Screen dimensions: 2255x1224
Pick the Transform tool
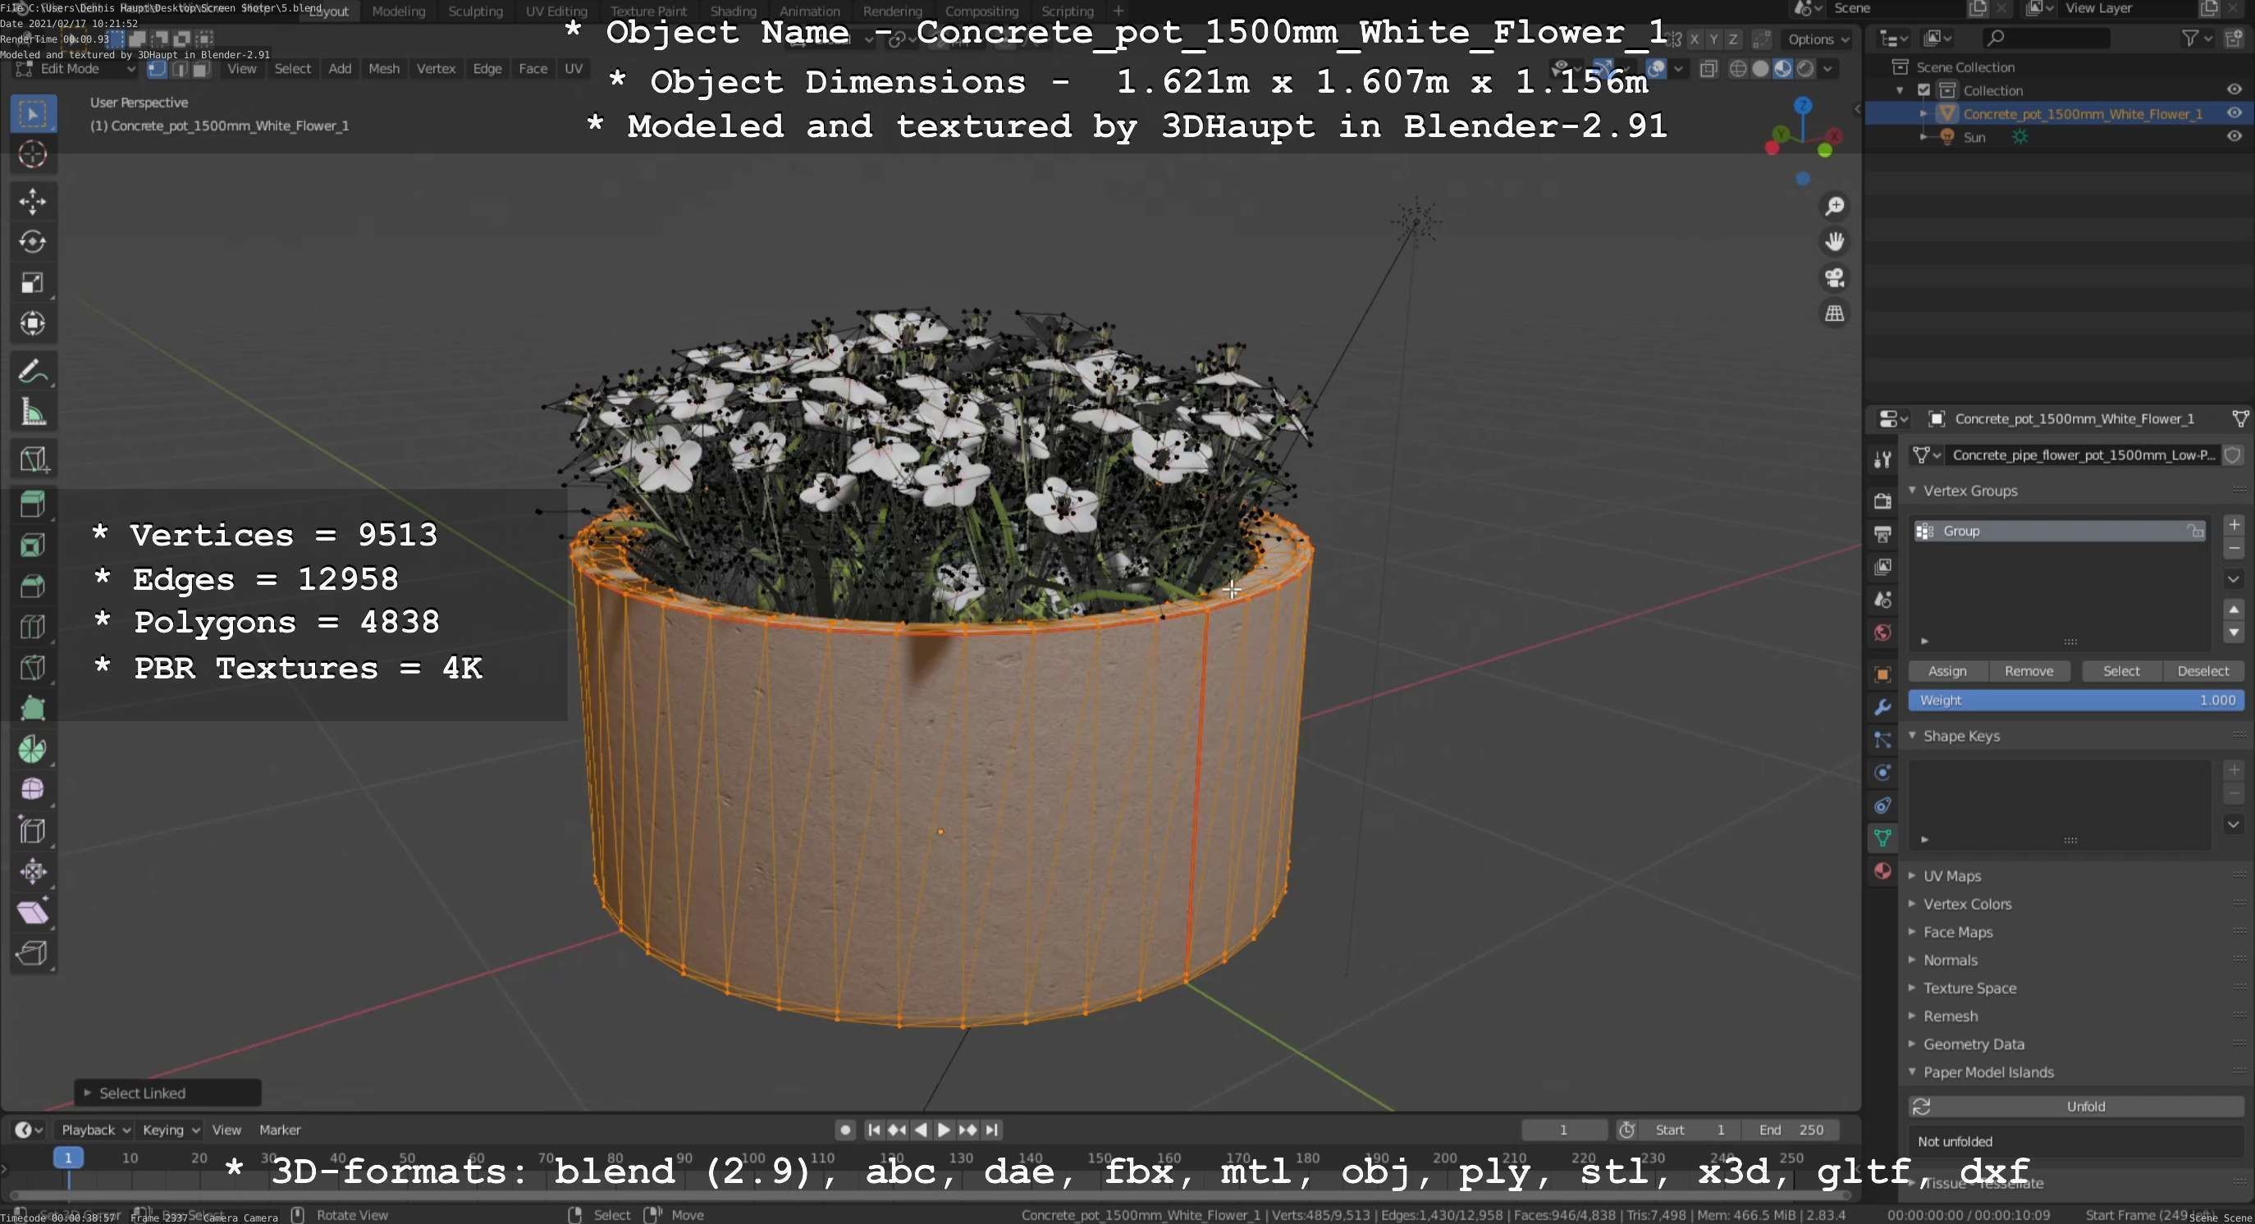34,324
